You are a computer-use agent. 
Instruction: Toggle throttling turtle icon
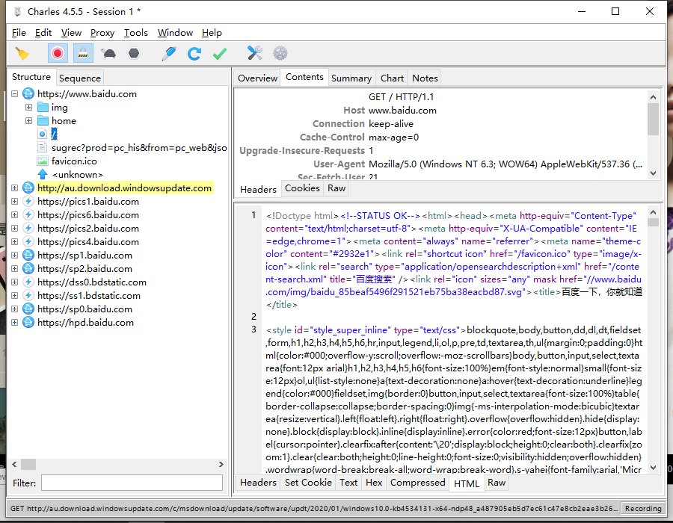[108, 54]
